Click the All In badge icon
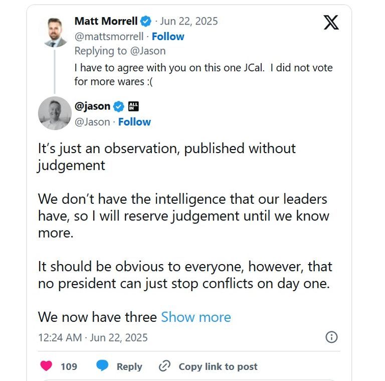Viewport: 385px width, 381px height. (x=133, y=106)
